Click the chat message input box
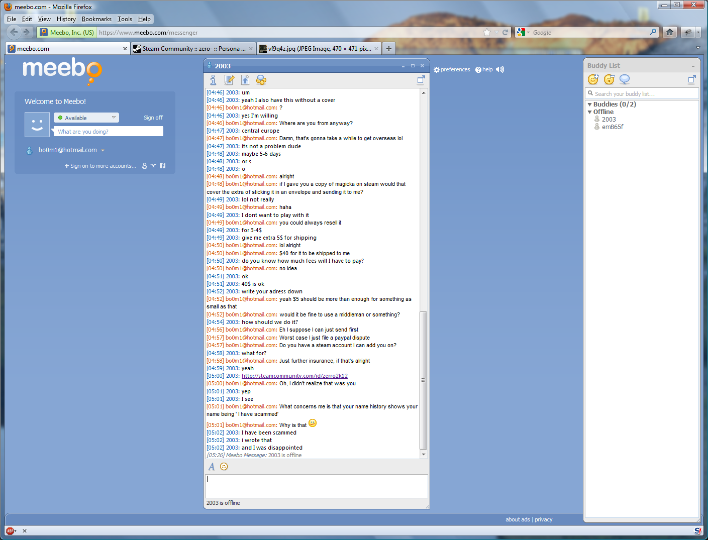The image size is (708, 540). (x=317, y=486)
